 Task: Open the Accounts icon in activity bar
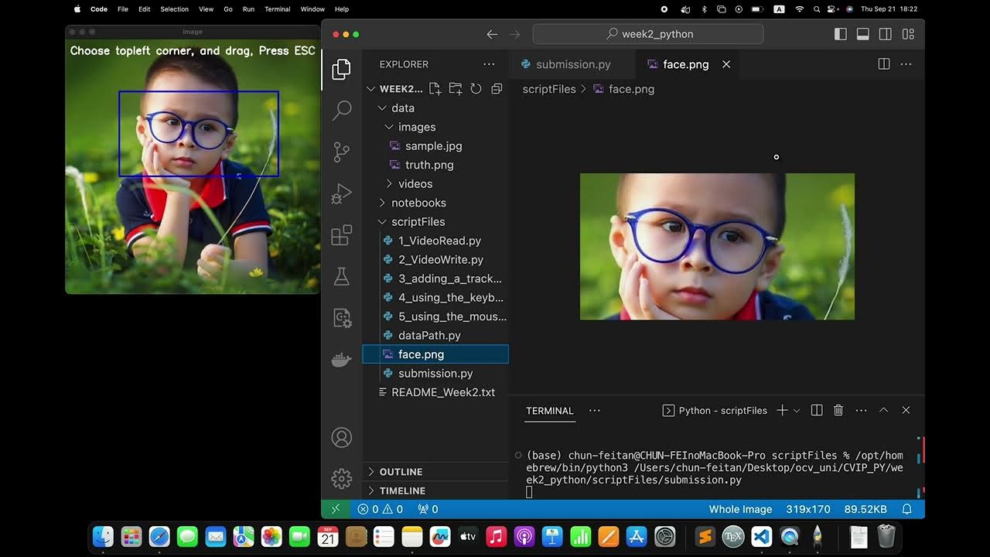click(x=341, y=437)
